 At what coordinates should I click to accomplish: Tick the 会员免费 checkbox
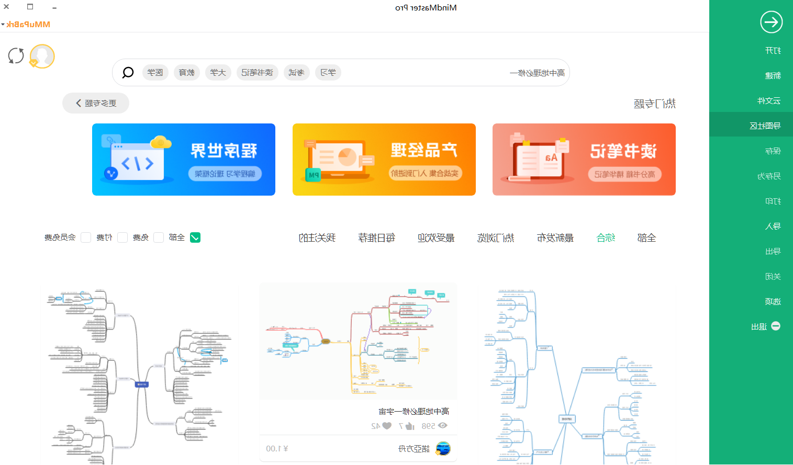86,237
